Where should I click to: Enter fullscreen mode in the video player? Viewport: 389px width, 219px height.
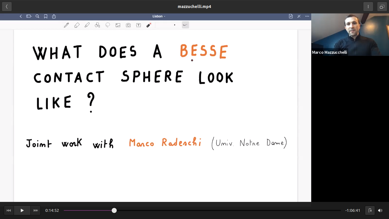click(382, 7)
